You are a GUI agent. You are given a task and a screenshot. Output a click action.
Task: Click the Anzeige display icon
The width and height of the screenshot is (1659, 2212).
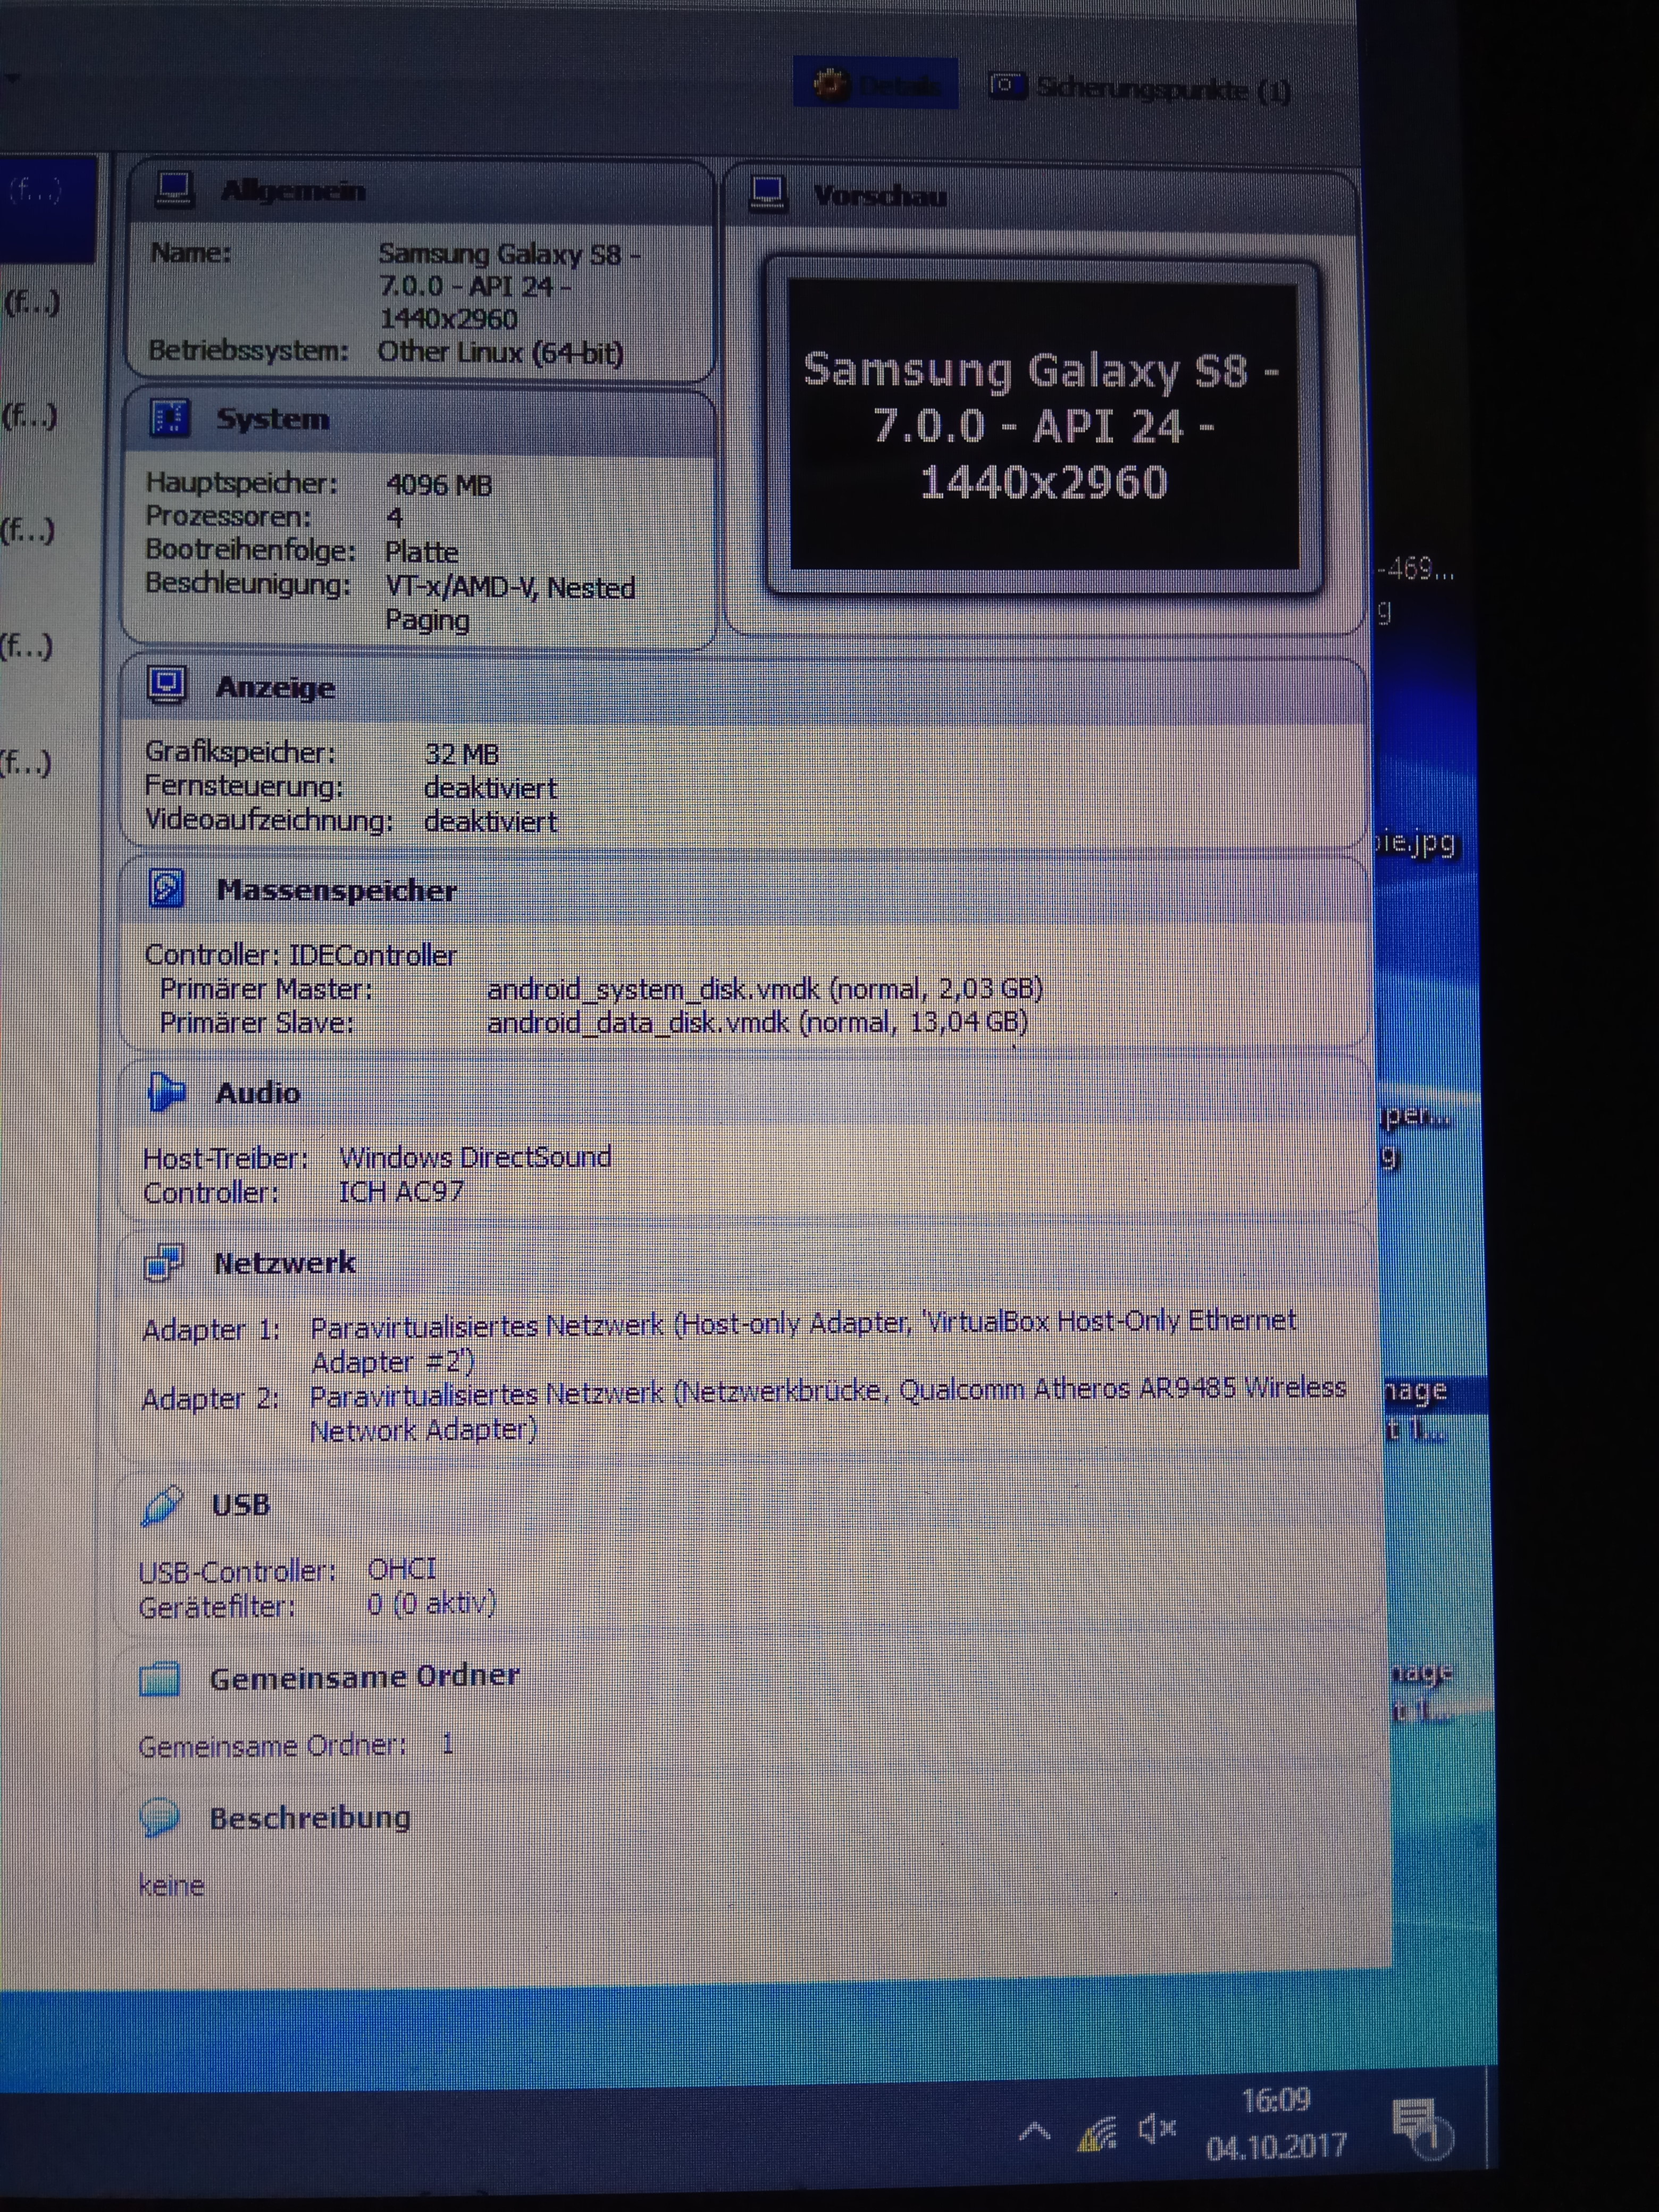click(x=167, y=685)
